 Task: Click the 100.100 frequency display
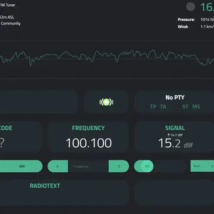point(89,143)
